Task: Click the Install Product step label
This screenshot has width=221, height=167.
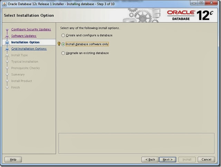Action: click(x=21, y=81)
